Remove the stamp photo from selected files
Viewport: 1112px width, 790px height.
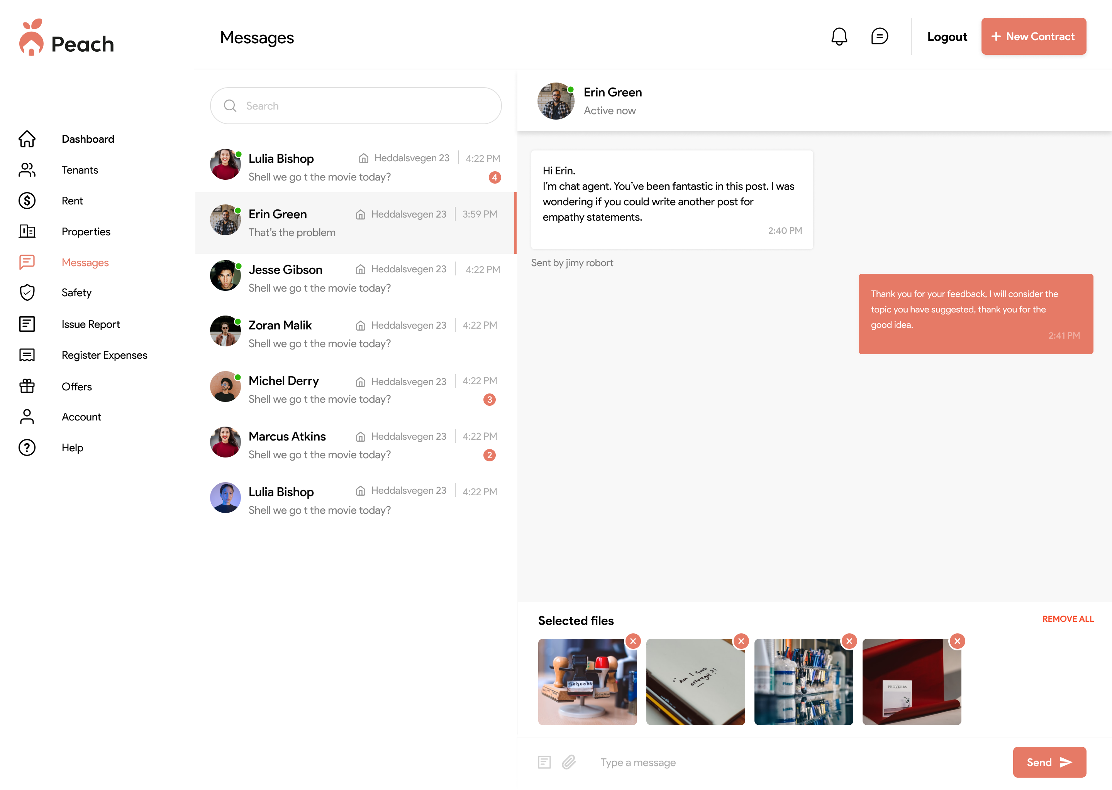633,641
